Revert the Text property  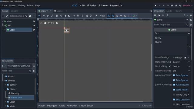[189, 34]
